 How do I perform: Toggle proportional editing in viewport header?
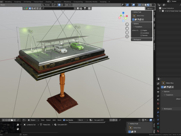pos(67,5)
